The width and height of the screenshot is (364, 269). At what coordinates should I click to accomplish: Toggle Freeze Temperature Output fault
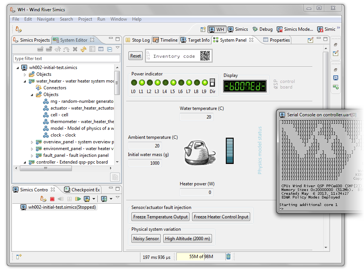point(160,217)
